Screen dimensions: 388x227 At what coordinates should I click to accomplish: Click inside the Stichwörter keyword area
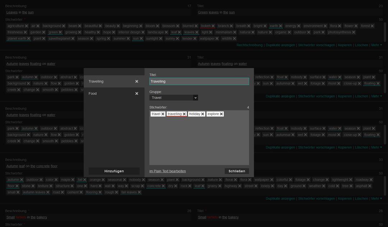click(199, 143)
